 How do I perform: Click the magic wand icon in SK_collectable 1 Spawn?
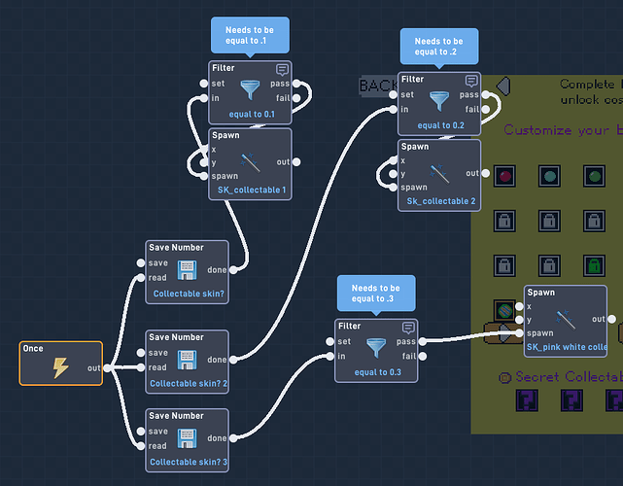(x=251, y=162)
